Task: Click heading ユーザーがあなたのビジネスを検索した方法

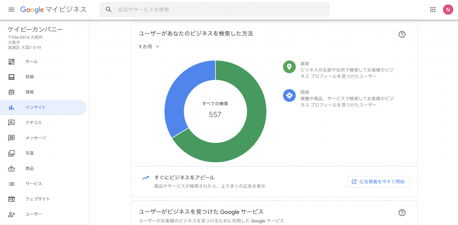Action: pyautogui.click(x=196, y=34)
